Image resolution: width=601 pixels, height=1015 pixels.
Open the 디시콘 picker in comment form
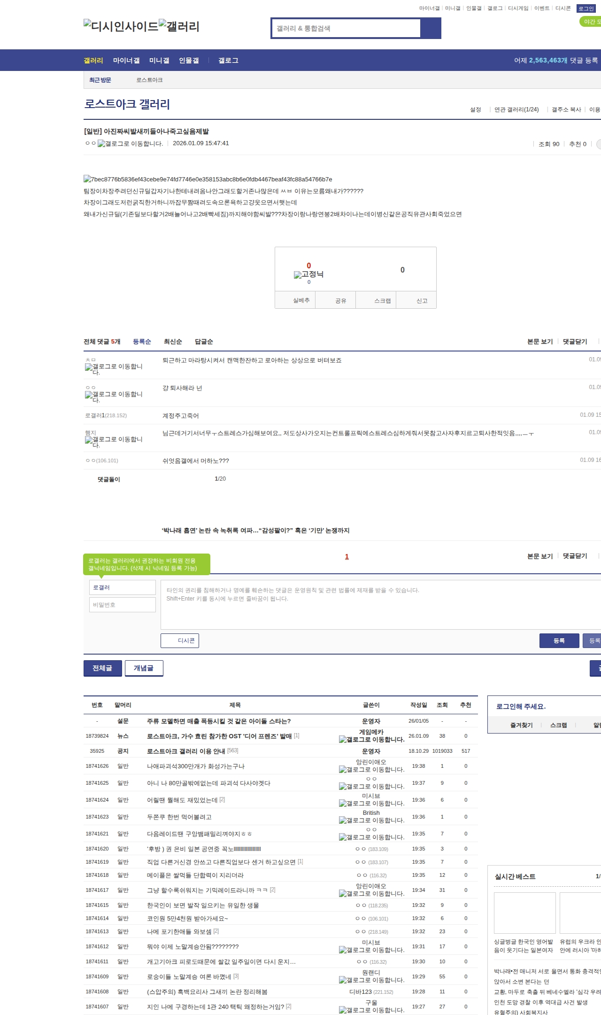click(180, 640)
